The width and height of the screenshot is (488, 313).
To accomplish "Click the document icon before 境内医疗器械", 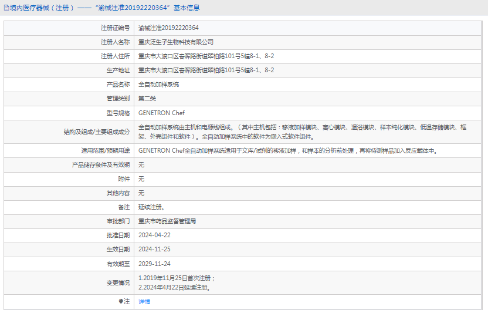I will (x=6, y=8).
